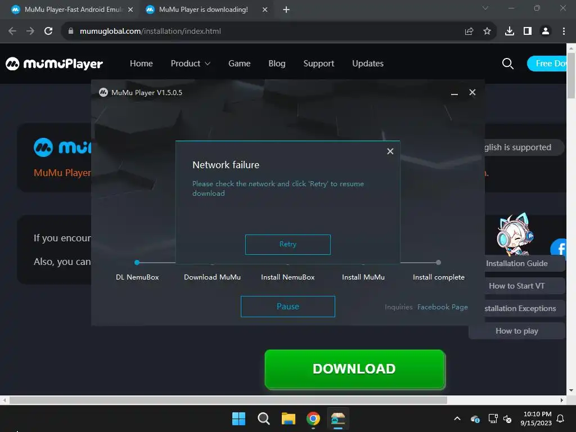Viewport: 576px width, 432px height.
Task: Click the Inquiries link in installer
Action: point(399,307)
